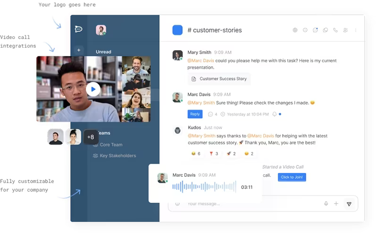Open the Core Team in the sidebar
377x235 pixels.
pyautogui.click(x=108, y=145)
